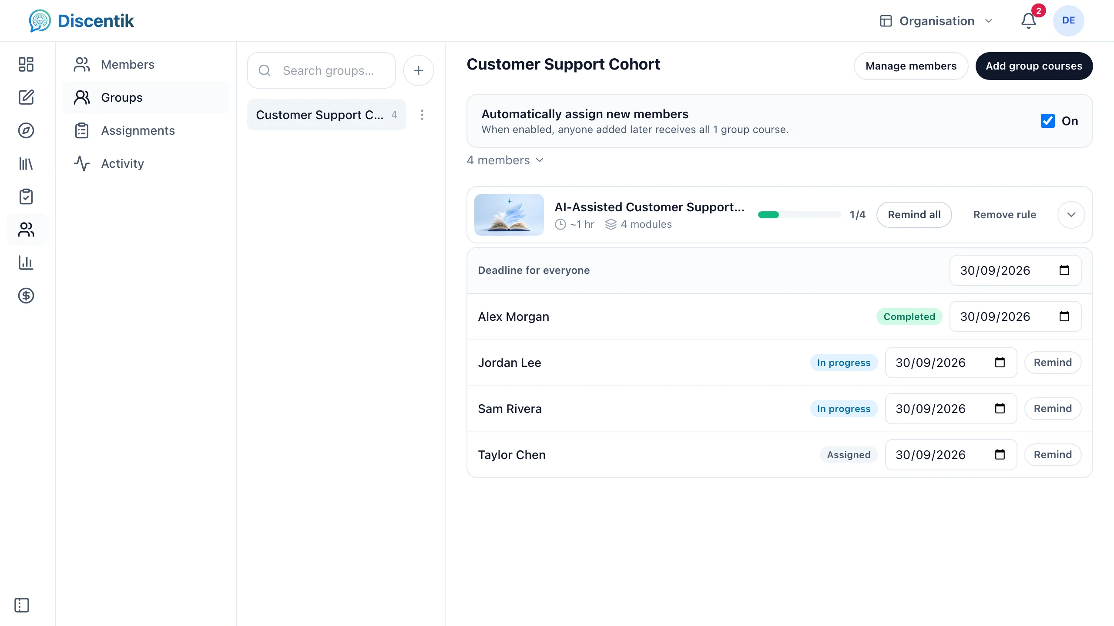
Task: Click the edit pencil icon in sidebar
Action: 26,97
